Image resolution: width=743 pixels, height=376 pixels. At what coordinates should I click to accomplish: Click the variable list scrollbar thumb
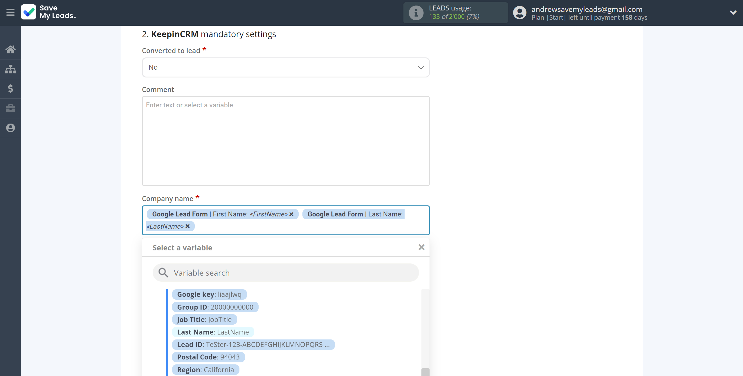click(425, 372)
